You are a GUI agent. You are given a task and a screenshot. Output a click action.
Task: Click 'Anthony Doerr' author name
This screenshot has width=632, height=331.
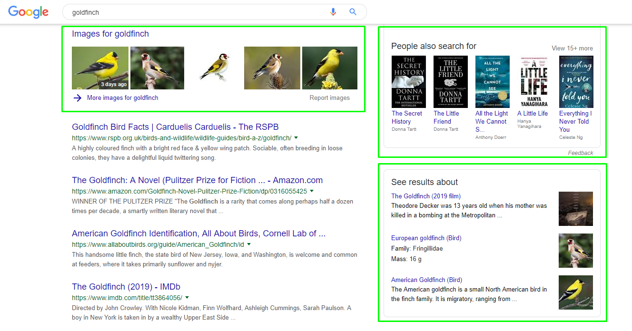(491, 137)
